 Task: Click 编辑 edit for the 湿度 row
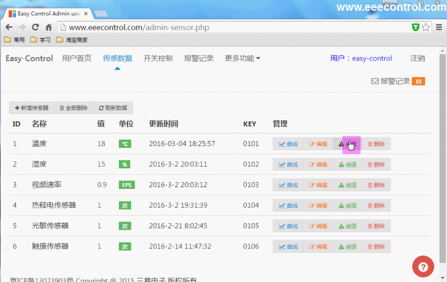point(318,164)
